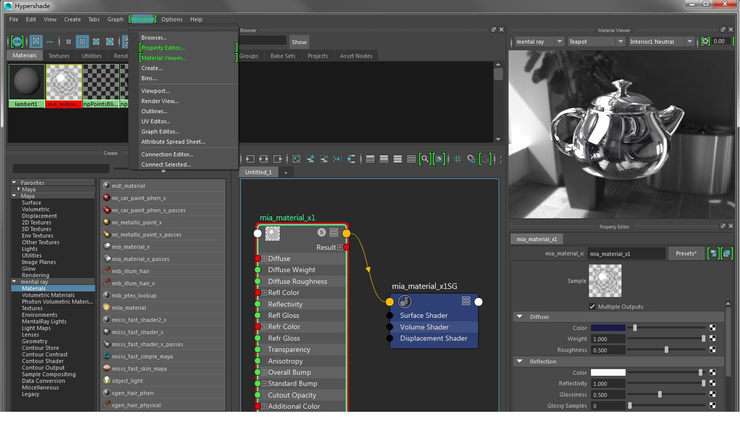Toggle view as list button in browser toolbar
The image size is (740, 428).
[50, 42]
